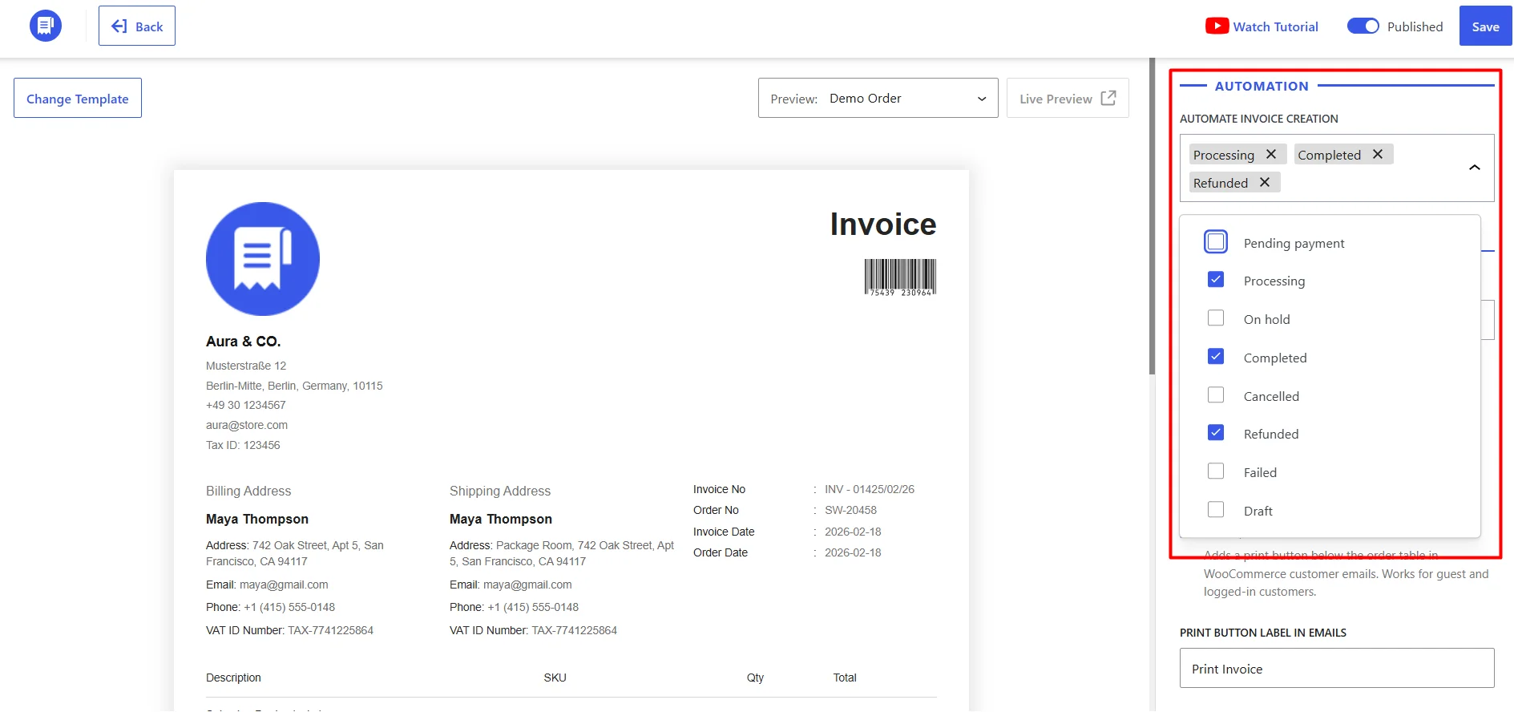This screenshot has height=712, width=1514.
Task: Click the Save button
Action: tap(1485, 26)
